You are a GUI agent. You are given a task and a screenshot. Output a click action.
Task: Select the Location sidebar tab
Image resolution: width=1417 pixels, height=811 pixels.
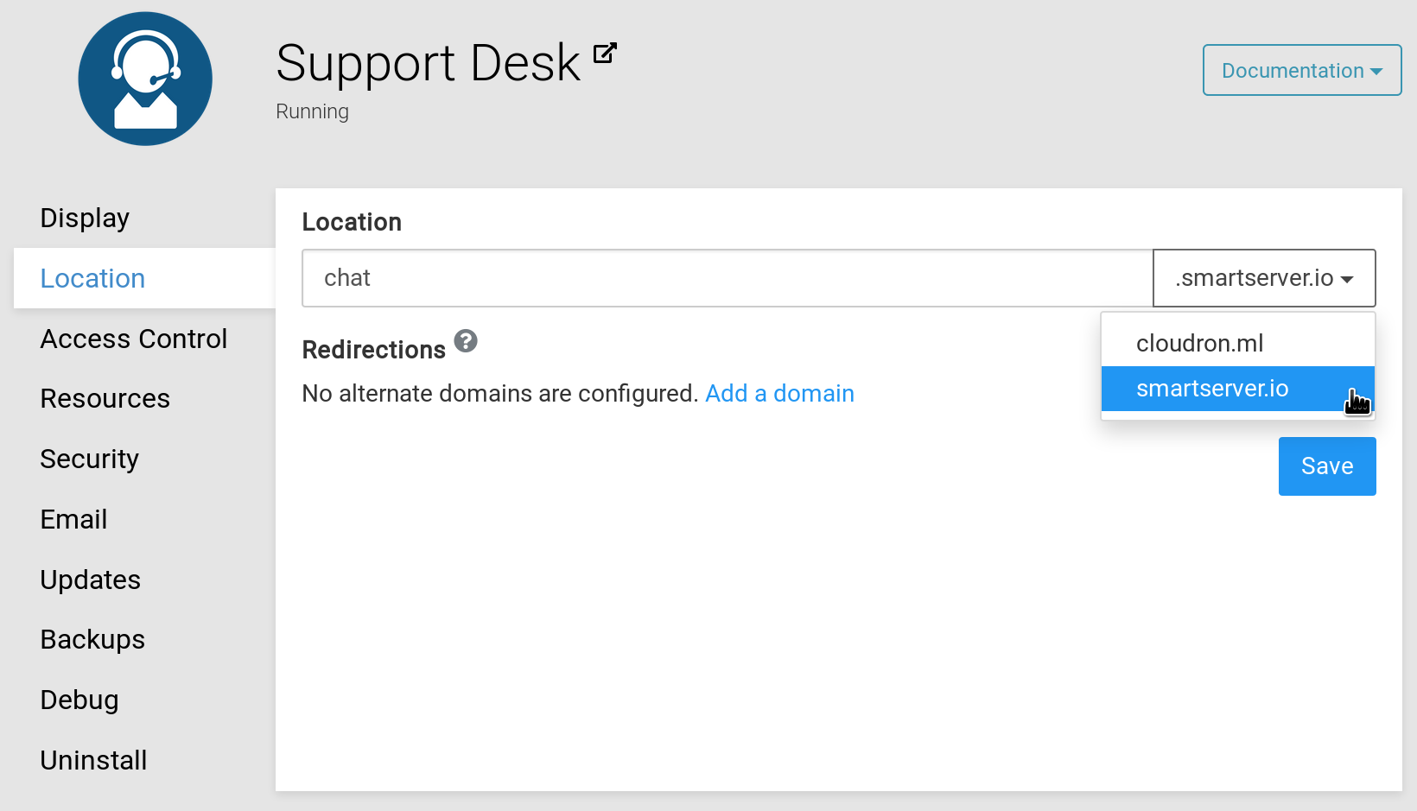pyautogui.click(x=92, y=279)
